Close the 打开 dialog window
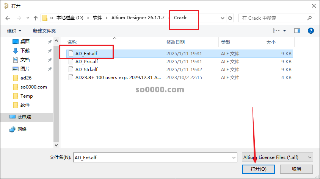Image resolution: width=320 pixels, height=179 pixels. 314,6
